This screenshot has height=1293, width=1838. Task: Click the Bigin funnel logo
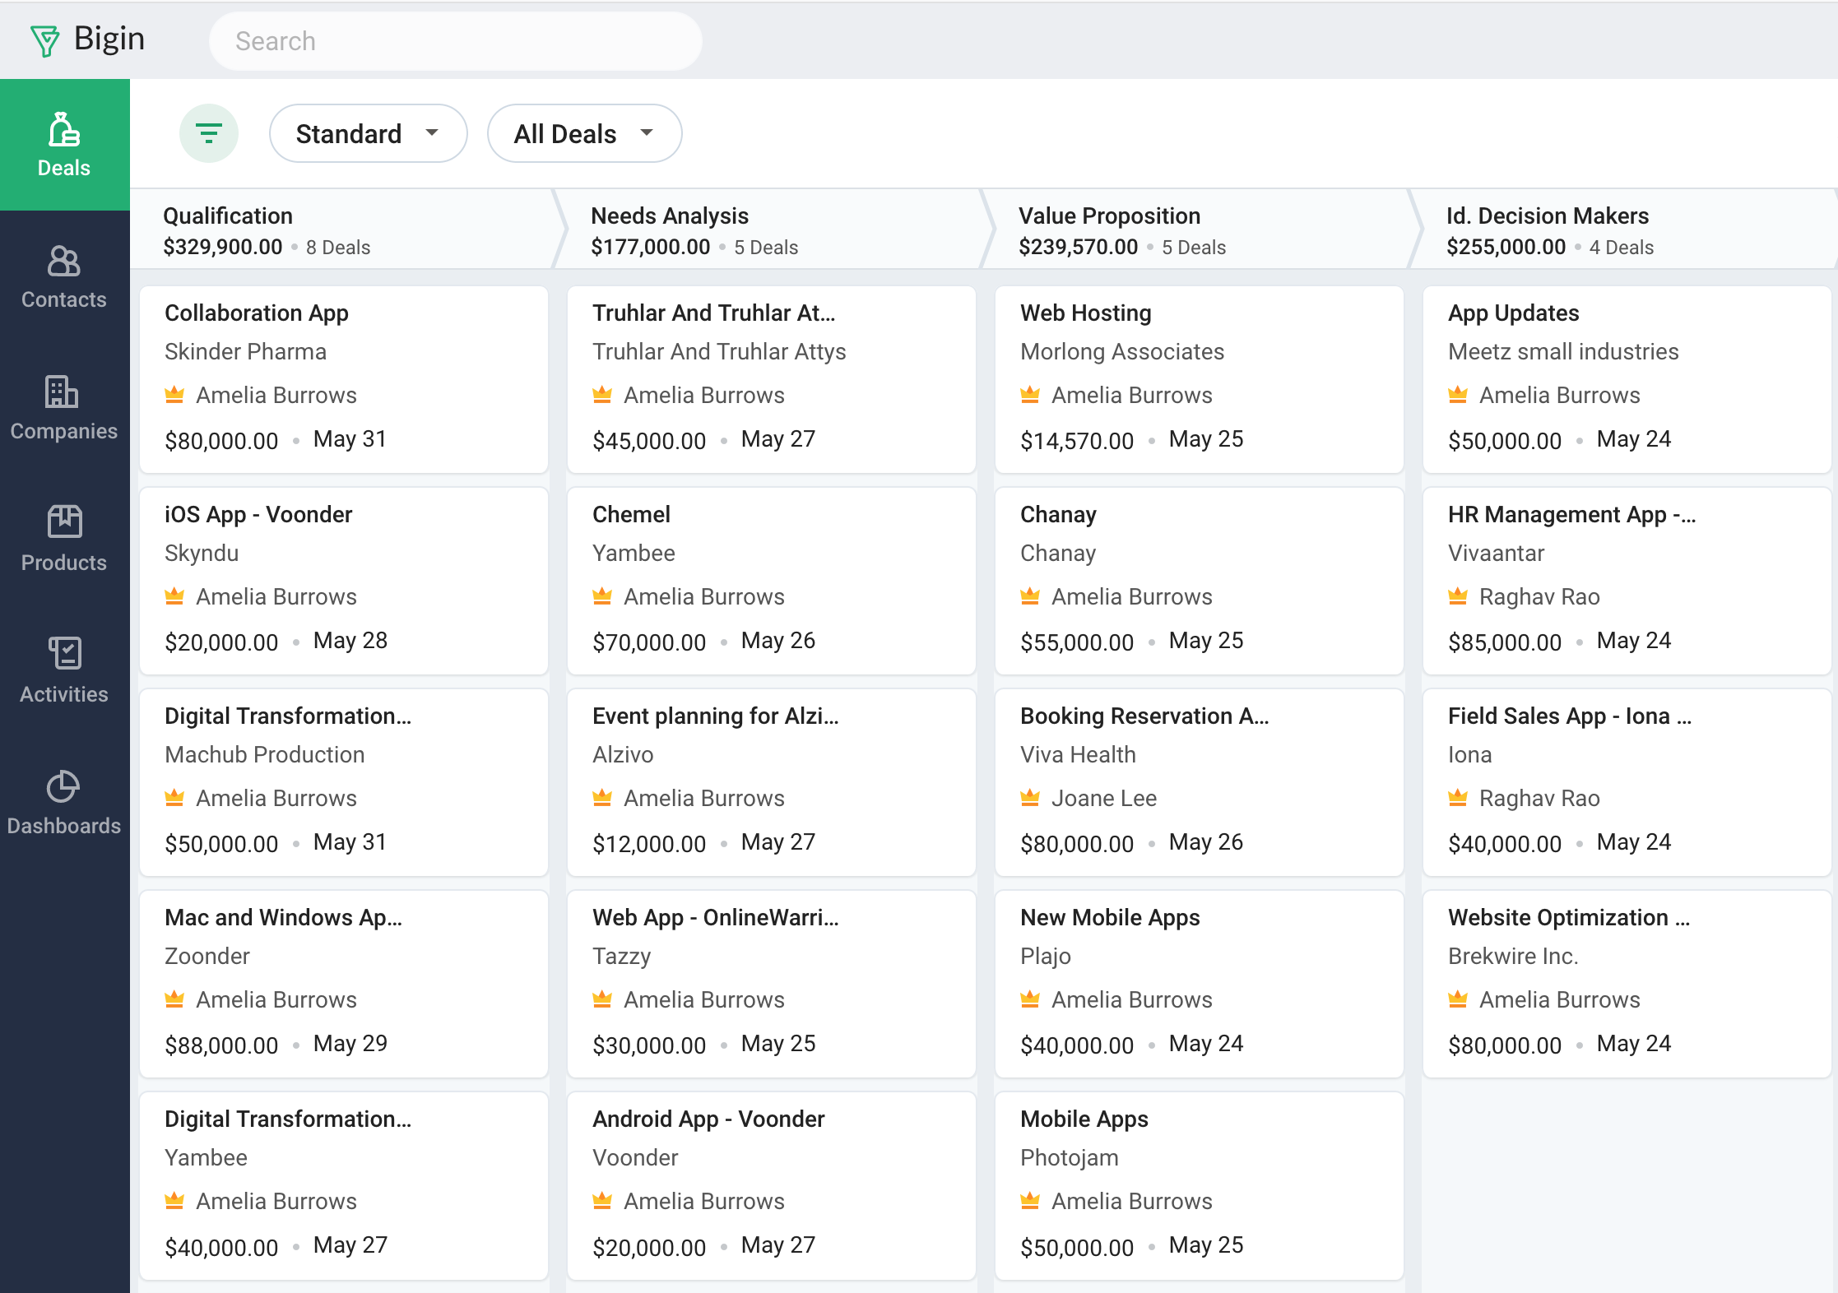[46, 39]
